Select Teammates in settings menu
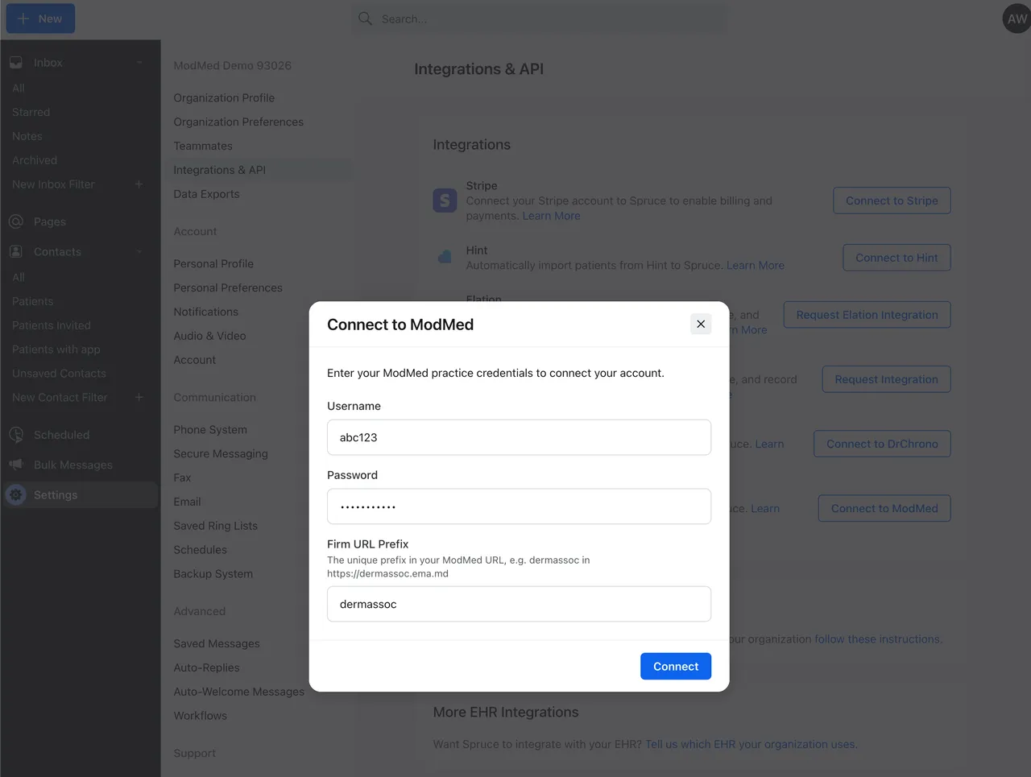The image size is (1031, 777). pyautogui.click(x=203, y=147)
